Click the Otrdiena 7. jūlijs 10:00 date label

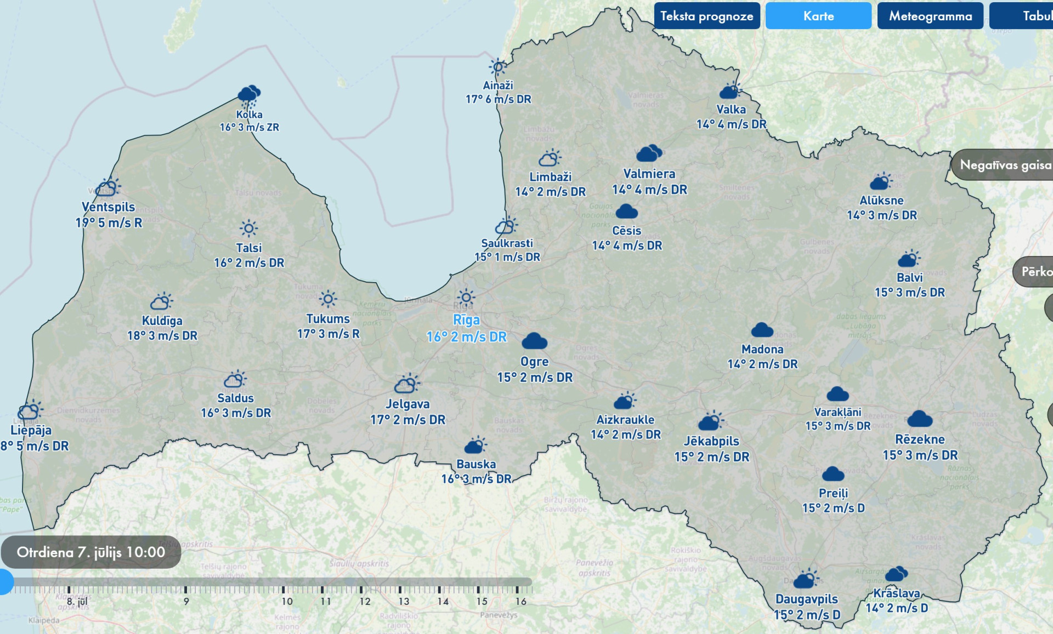[91, 552]
